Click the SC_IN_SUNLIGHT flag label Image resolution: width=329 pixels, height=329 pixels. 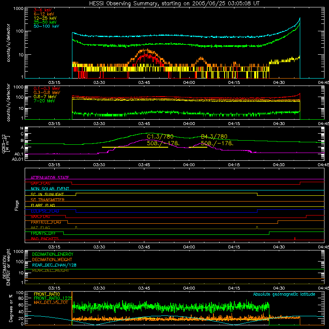pos(47,194)
